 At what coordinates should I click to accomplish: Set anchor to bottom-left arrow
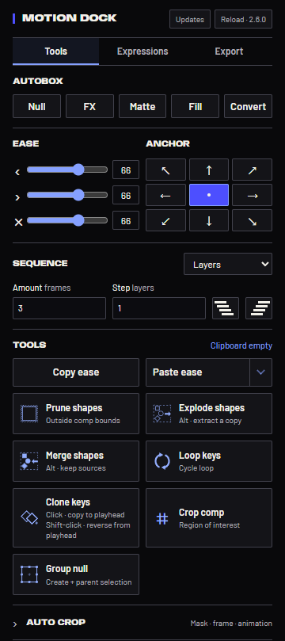[165, 220]
